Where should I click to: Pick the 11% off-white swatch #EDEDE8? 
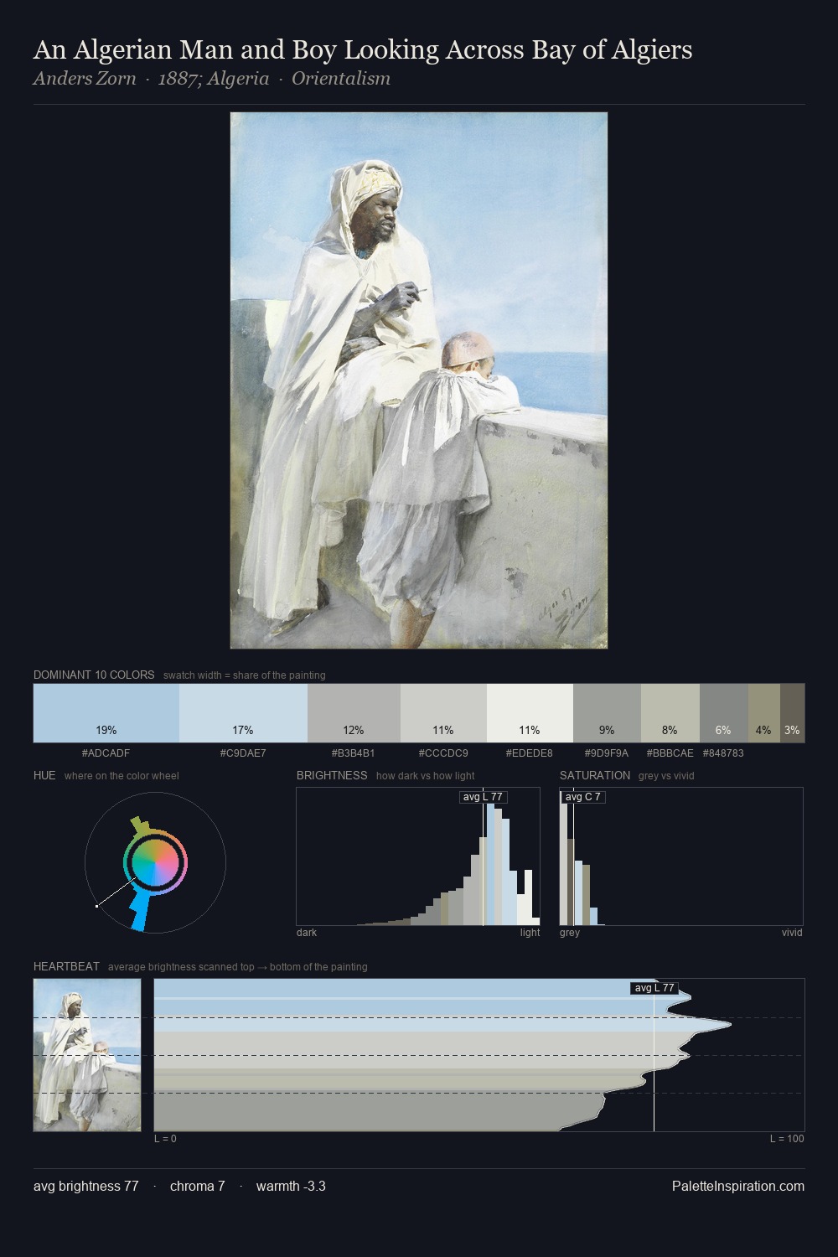coord(530,713)
